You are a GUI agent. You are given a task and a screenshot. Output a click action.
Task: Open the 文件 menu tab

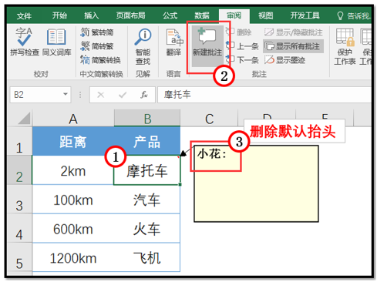[24, 16]
